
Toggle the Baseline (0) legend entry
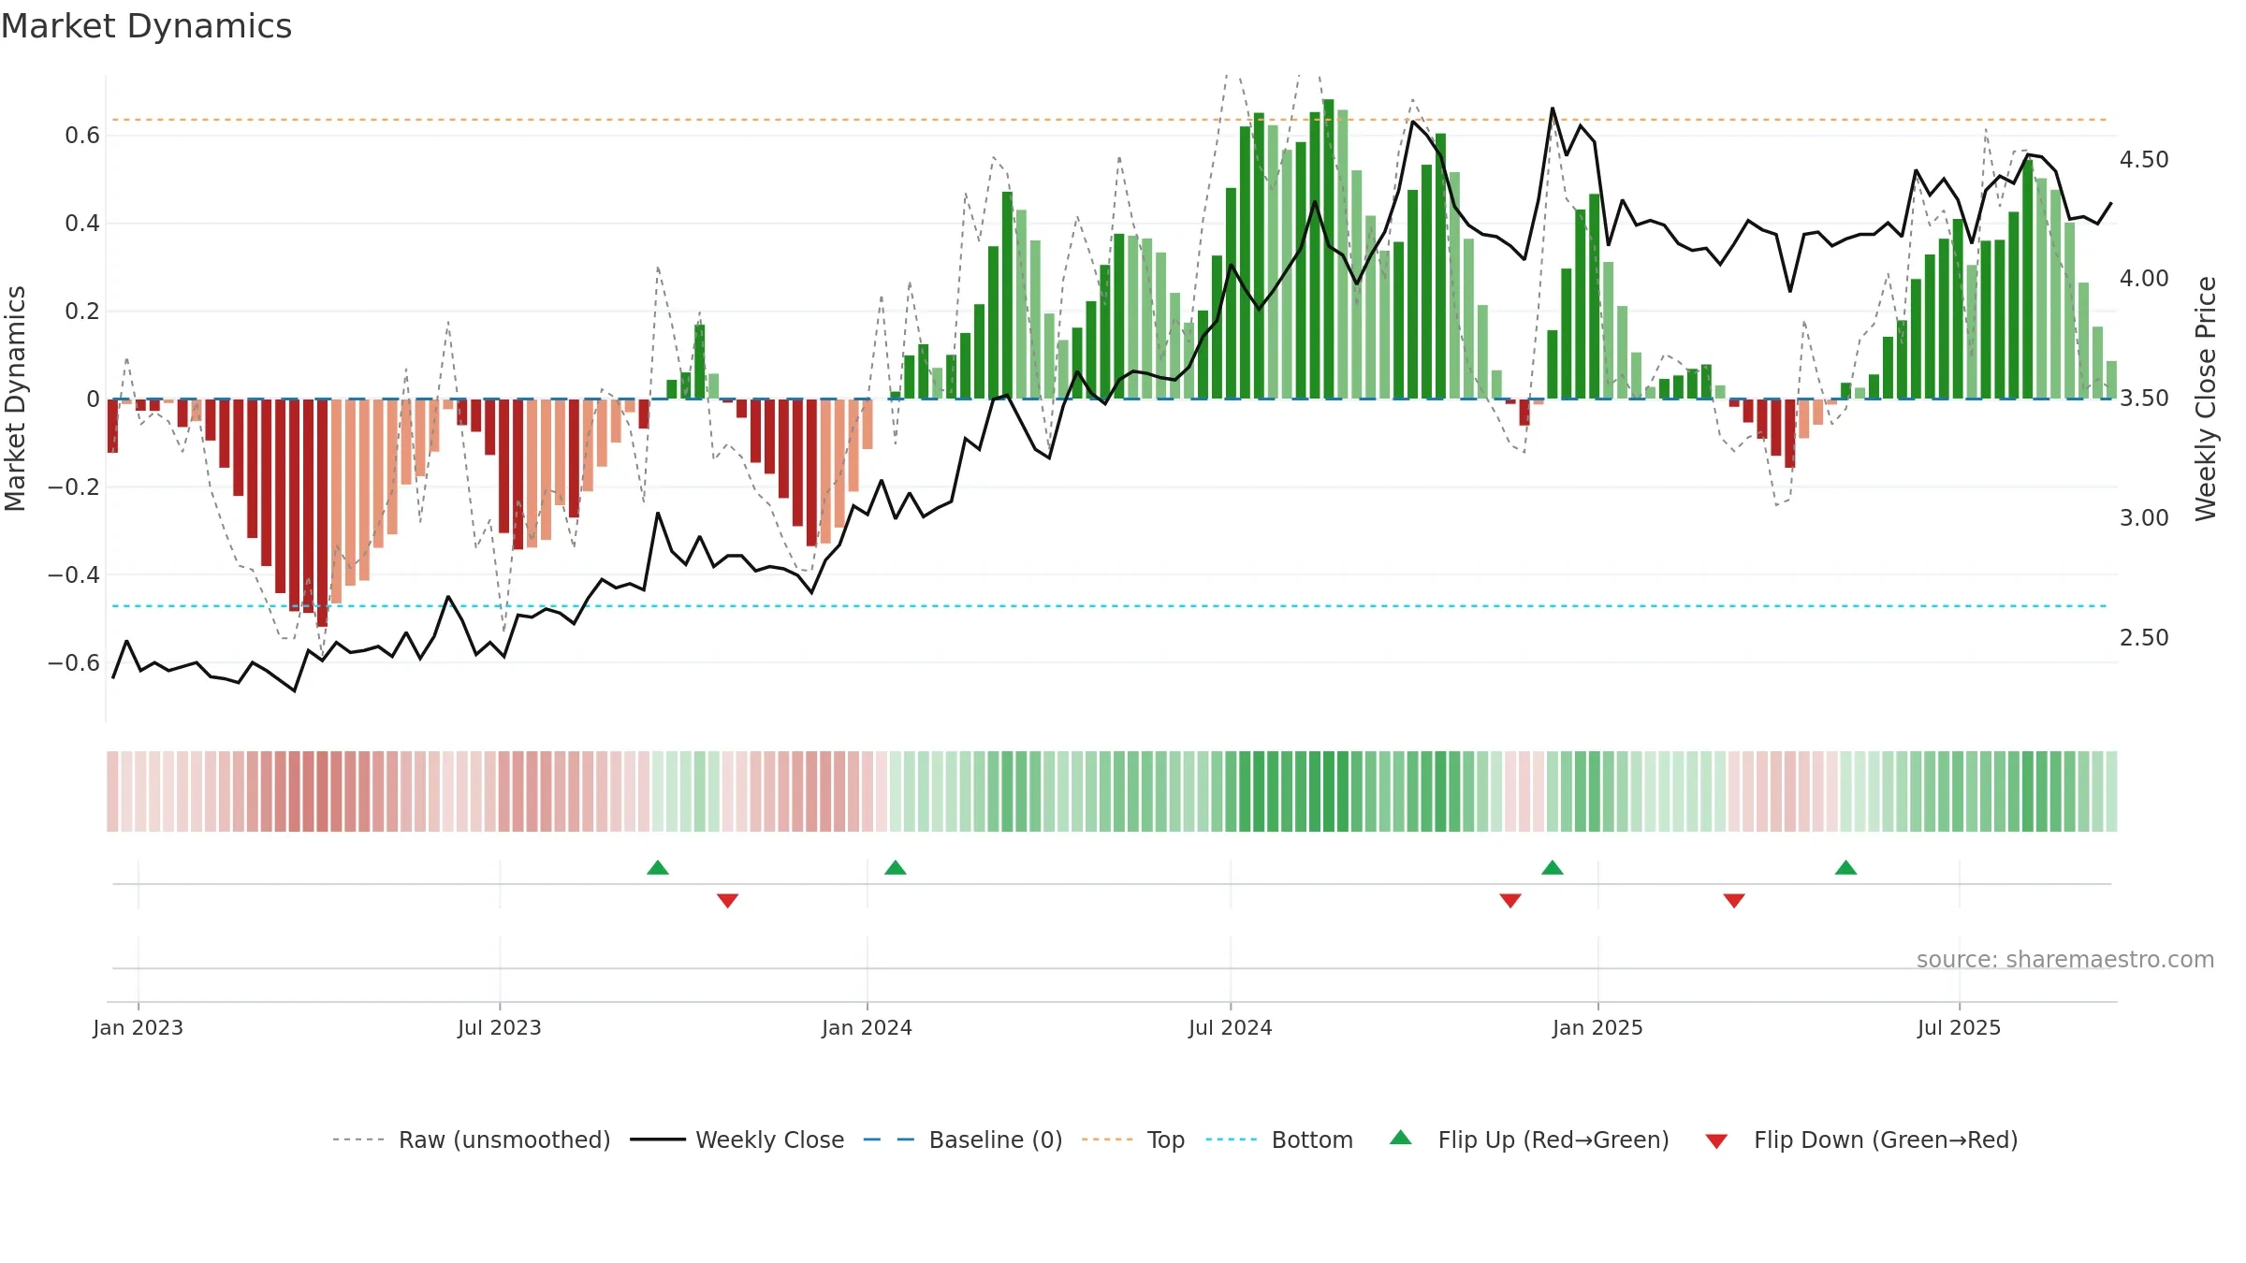click(963, 1140)
